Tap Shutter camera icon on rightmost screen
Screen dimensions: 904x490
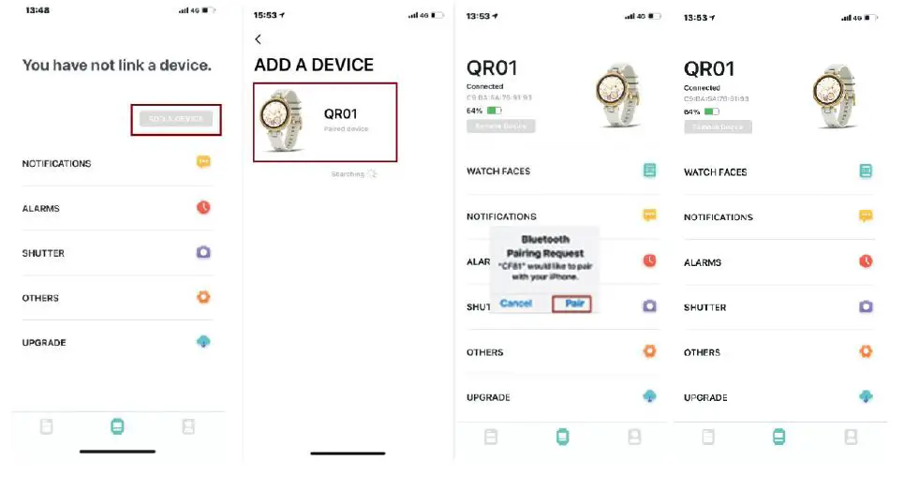(x=866, y=306)
